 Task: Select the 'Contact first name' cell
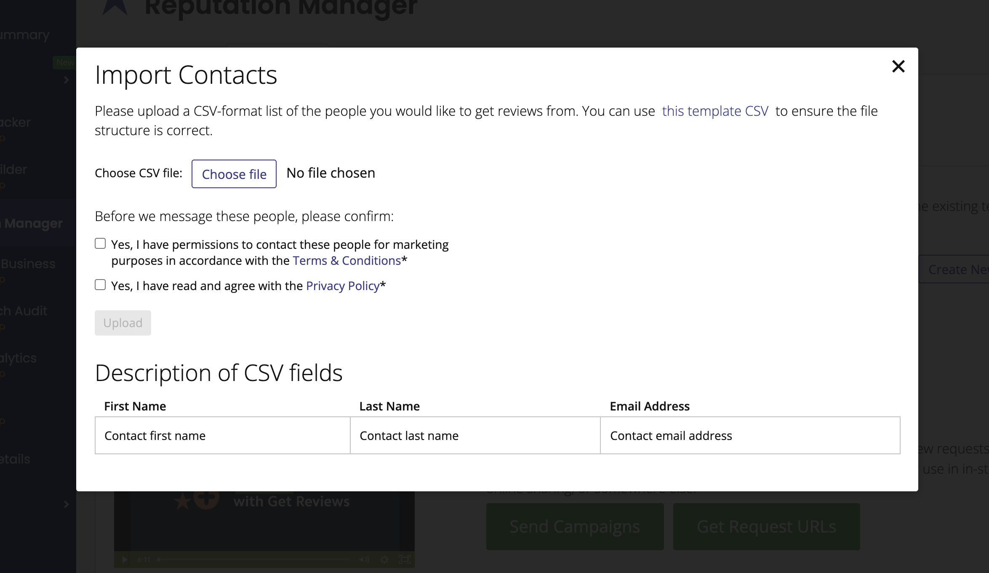[x=223, y=435]
